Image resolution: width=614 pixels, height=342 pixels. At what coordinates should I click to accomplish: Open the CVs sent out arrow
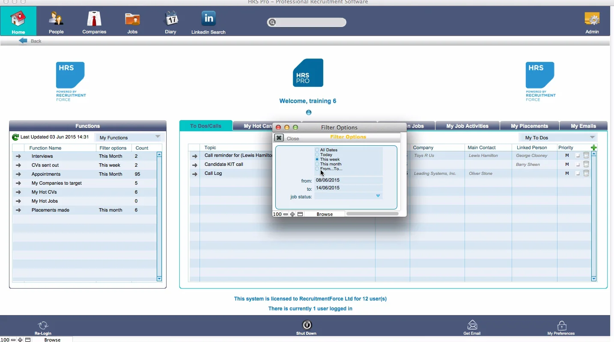[x=18, y=165]
